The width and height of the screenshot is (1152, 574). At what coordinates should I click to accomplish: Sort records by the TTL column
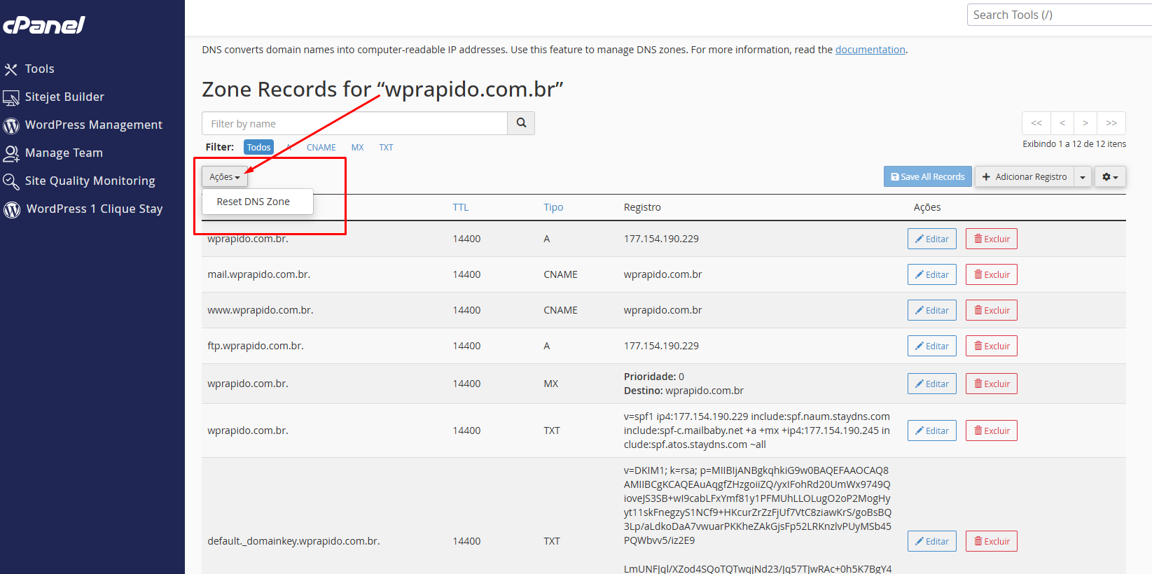460,207
